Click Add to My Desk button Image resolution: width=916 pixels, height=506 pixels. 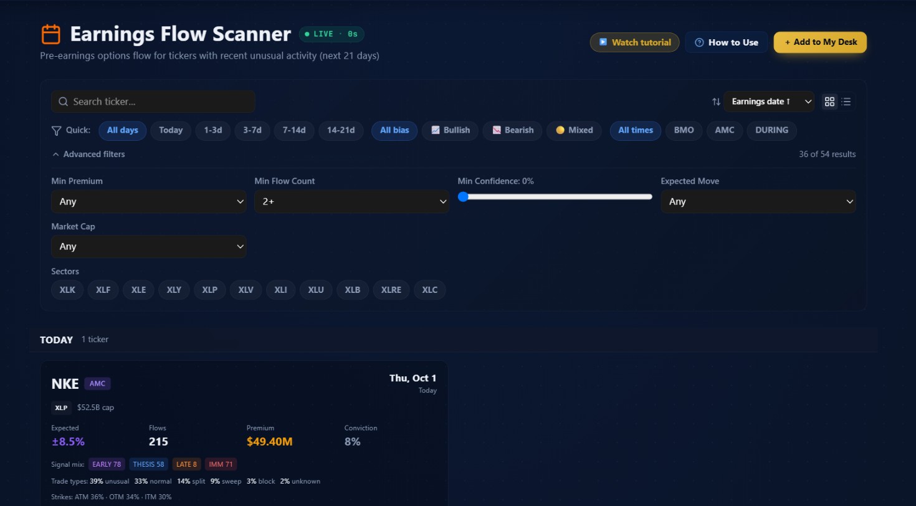tap(820, 42)
